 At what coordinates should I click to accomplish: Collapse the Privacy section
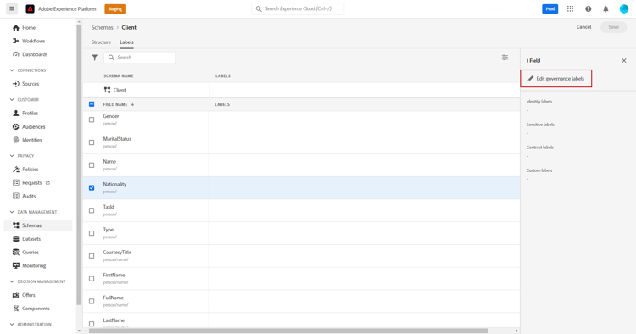click(x=12, y=156)
